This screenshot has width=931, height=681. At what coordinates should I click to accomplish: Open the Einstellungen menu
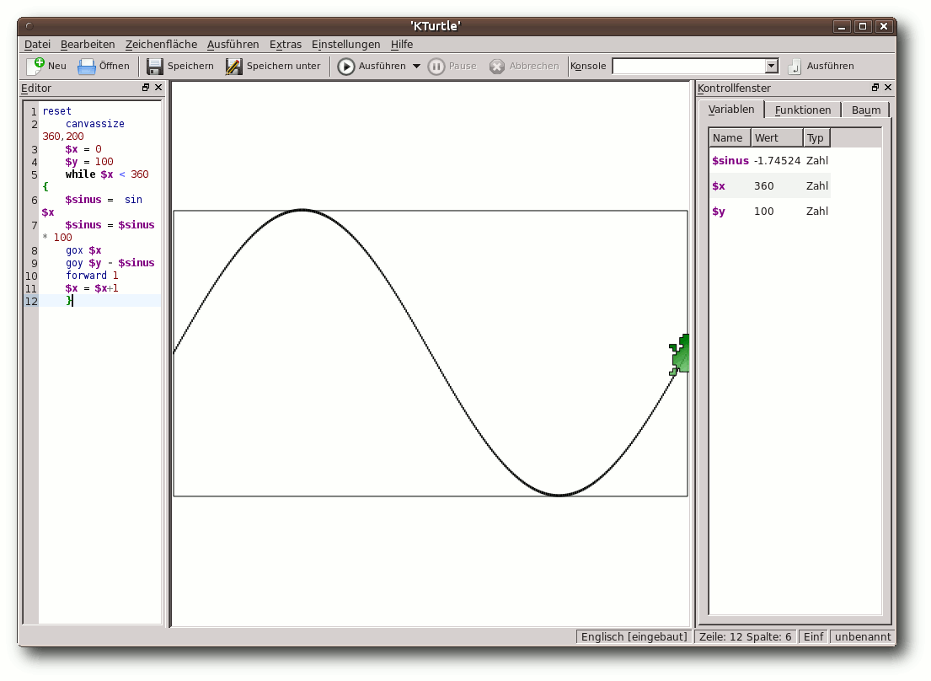point(345,45)
